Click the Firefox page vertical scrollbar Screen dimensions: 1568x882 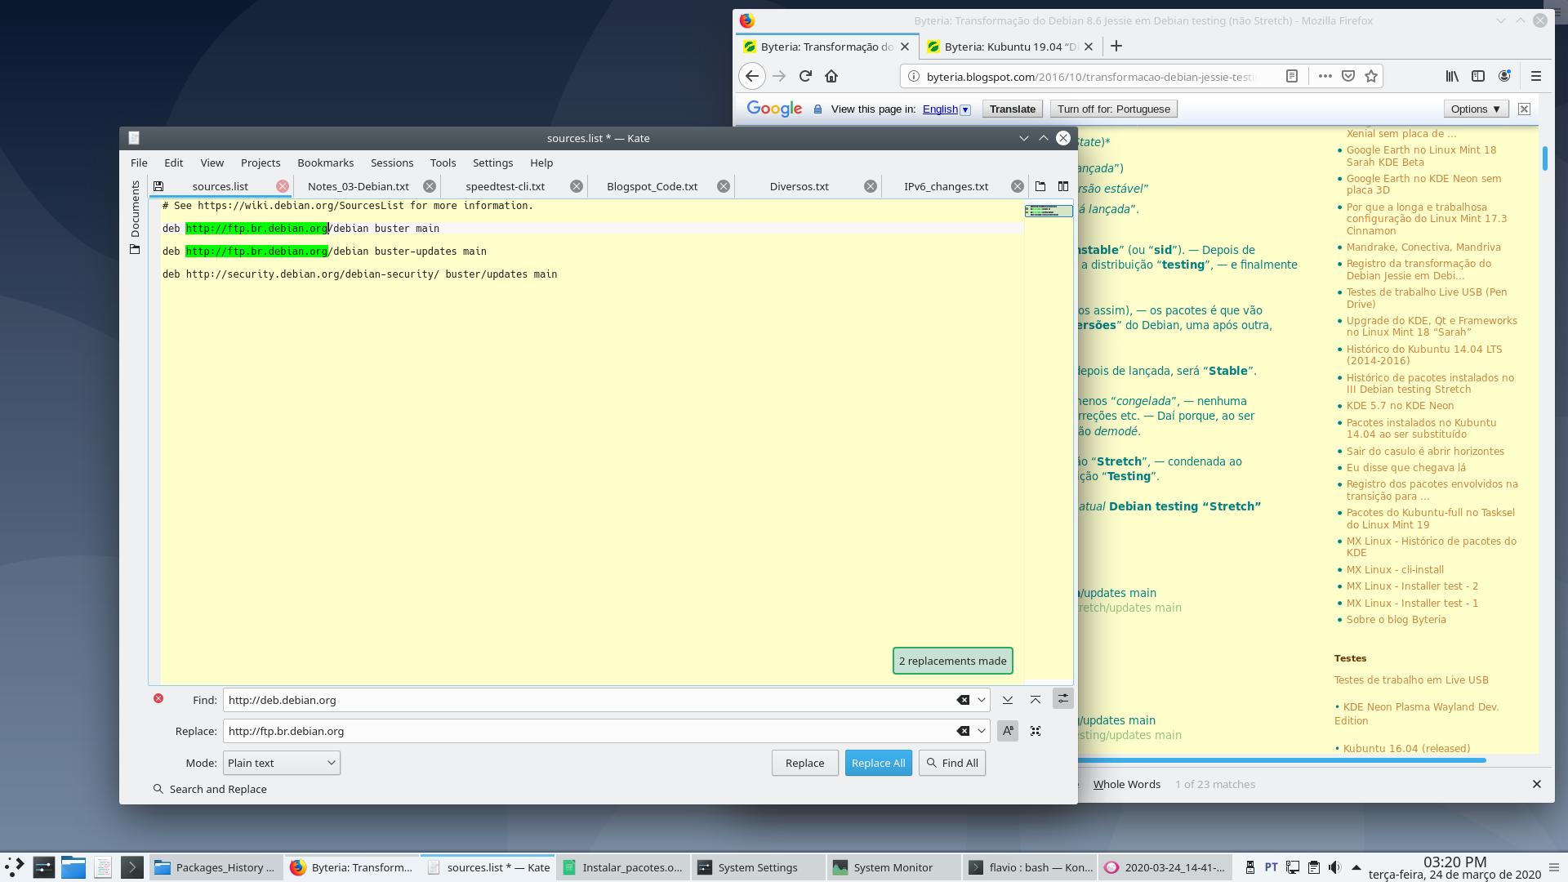(1545, 158)
